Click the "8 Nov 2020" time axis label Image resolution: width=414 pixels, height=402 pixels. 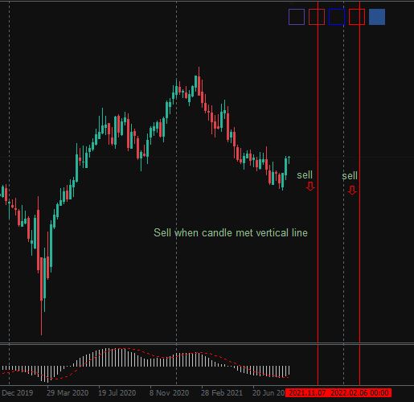click(169, 393)
